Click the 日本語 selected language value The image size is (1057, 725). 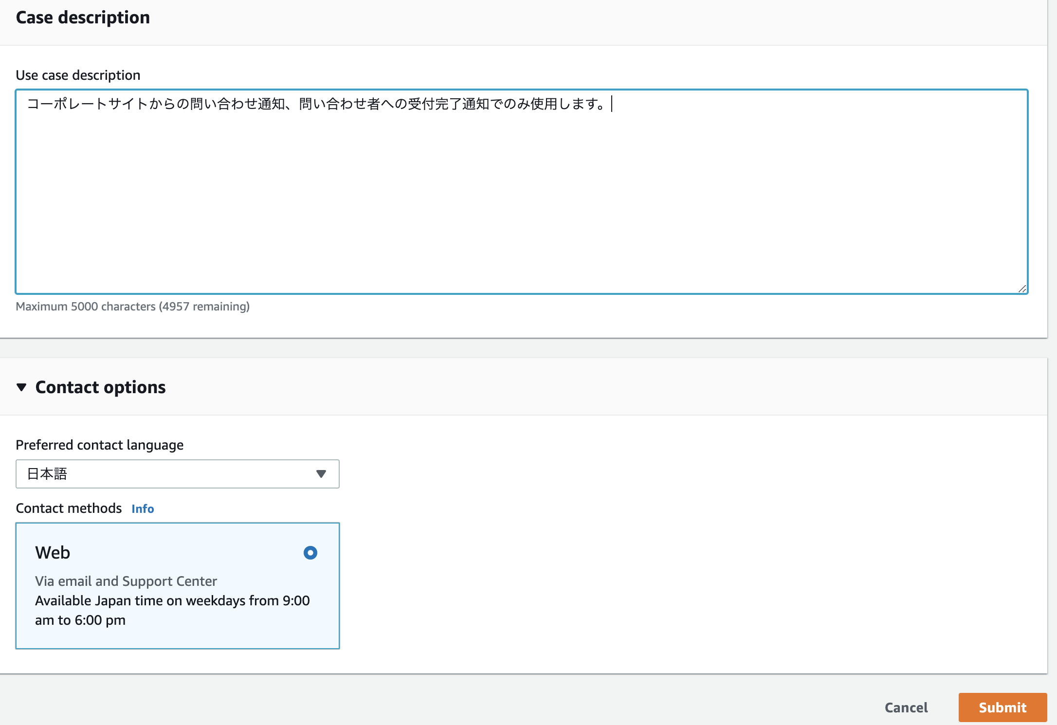[x=47, y=473]
